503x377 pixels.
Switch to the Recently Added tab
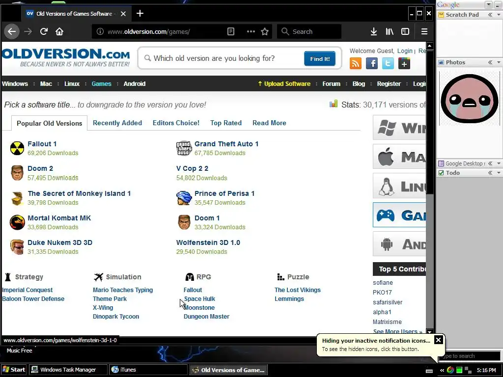point(117,123)
